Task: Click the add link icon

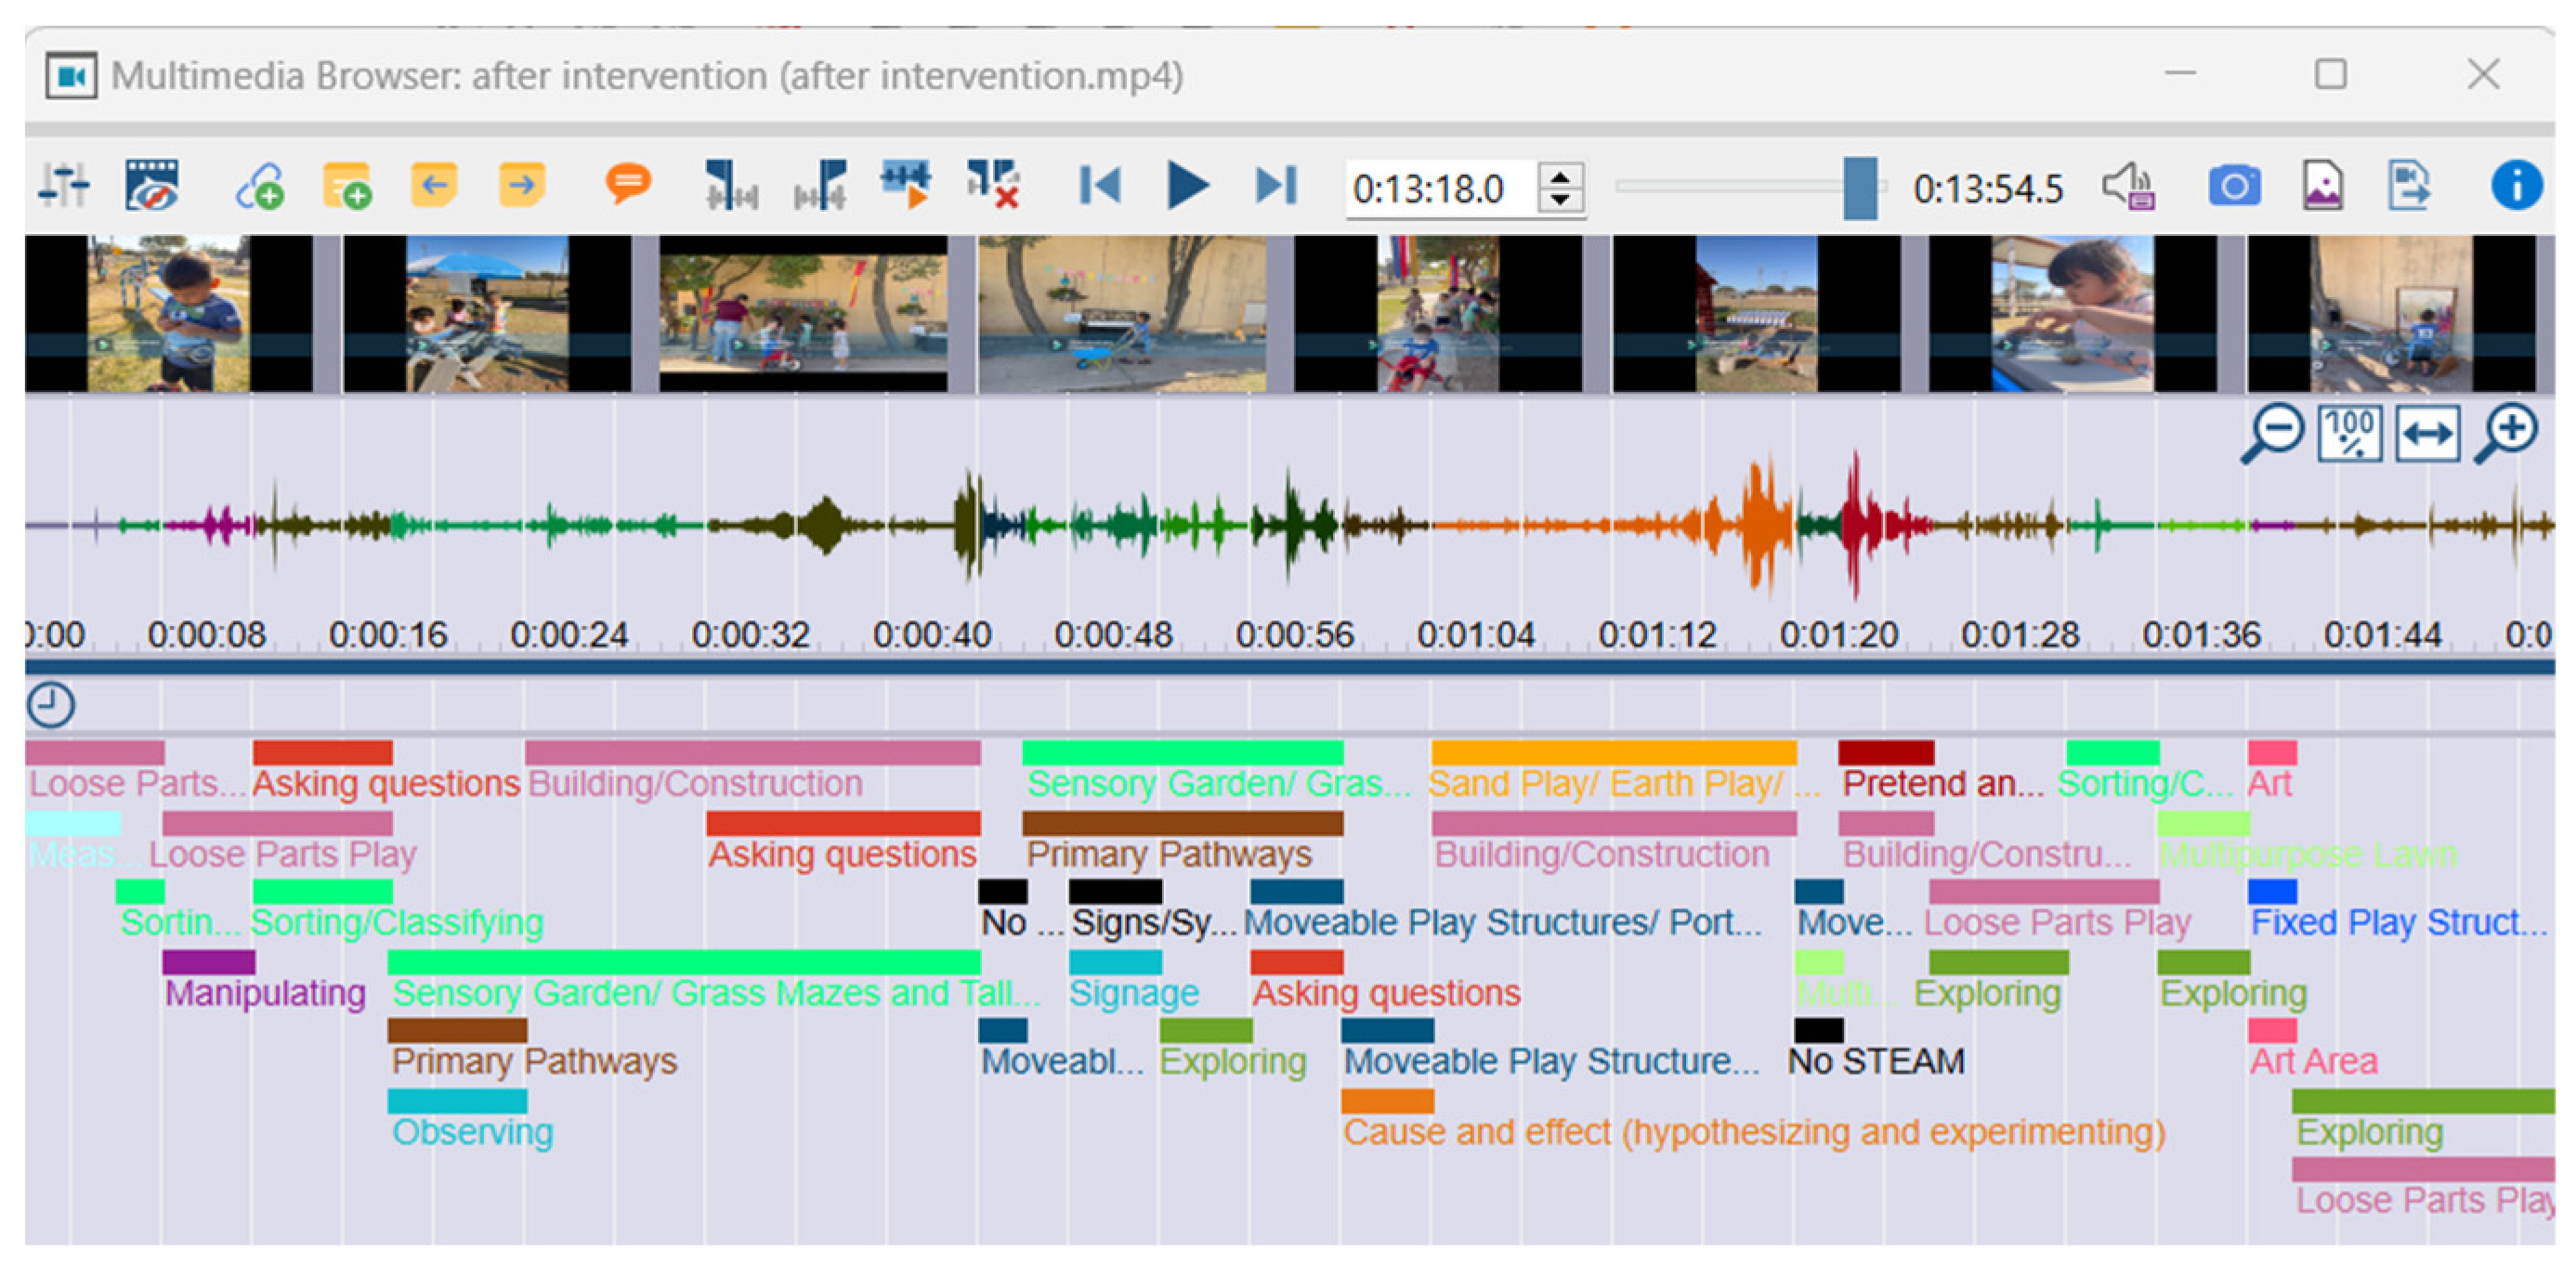Action: point(260,186)
